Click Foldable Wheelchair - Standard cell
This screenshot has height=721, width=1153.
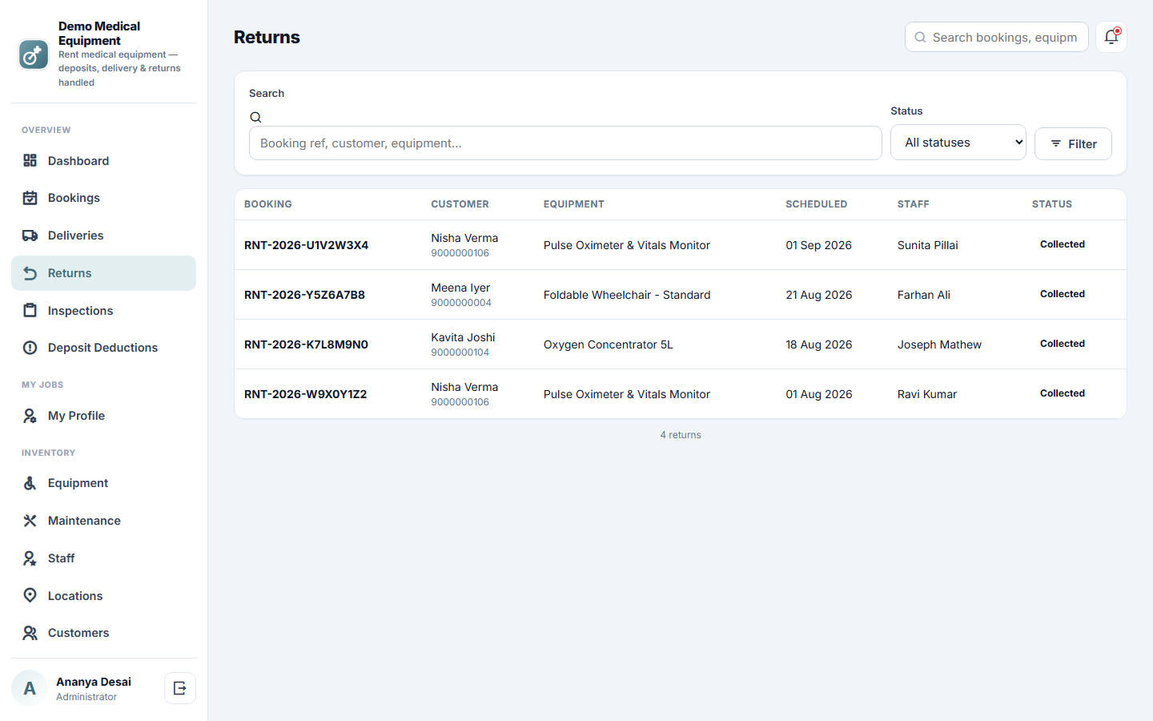coord(627,295)
